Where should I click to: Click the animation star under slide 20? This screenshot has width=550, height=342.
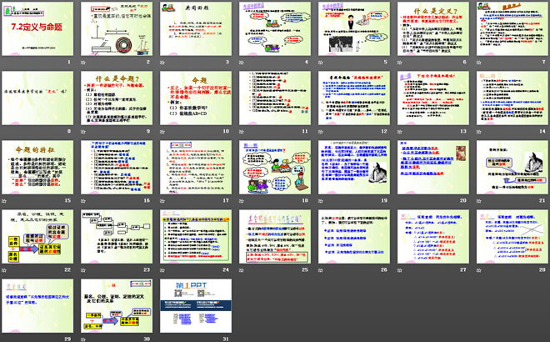(399, 201)
